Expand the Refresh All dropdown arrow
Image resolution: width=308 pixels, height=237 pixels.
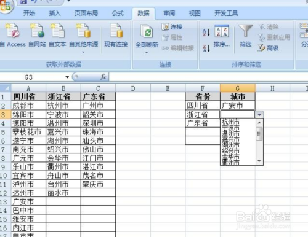pyautogui.click(x=147, y=53)
